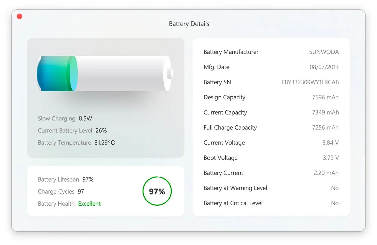Click the 3.79 V boot voltage value

pyautogui.click(x=331, y=158)
